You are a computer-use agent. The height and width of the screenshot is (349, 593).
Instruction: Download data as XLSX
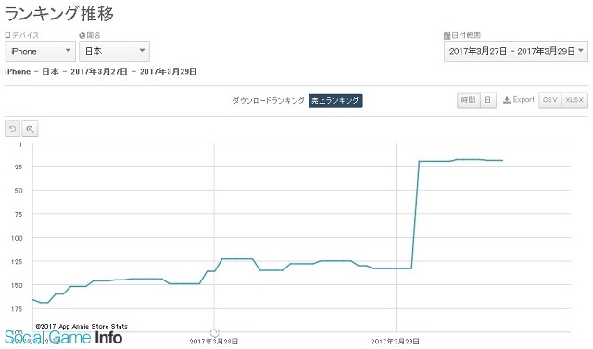pos(574,100)
